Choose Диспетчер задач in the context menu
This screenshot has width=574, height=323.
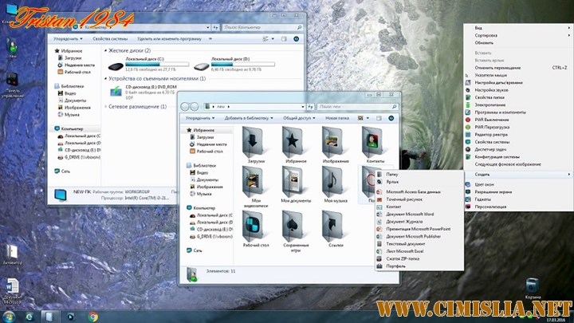(x=491, y=149)
